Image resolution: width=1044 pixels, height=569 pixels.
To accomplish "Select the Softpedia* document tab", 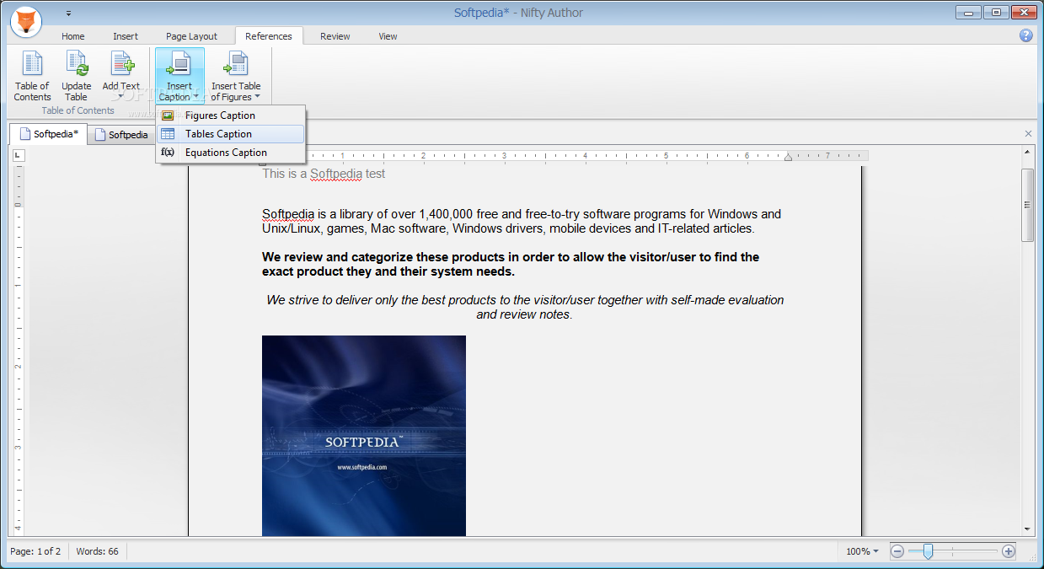I will (49, 134).
